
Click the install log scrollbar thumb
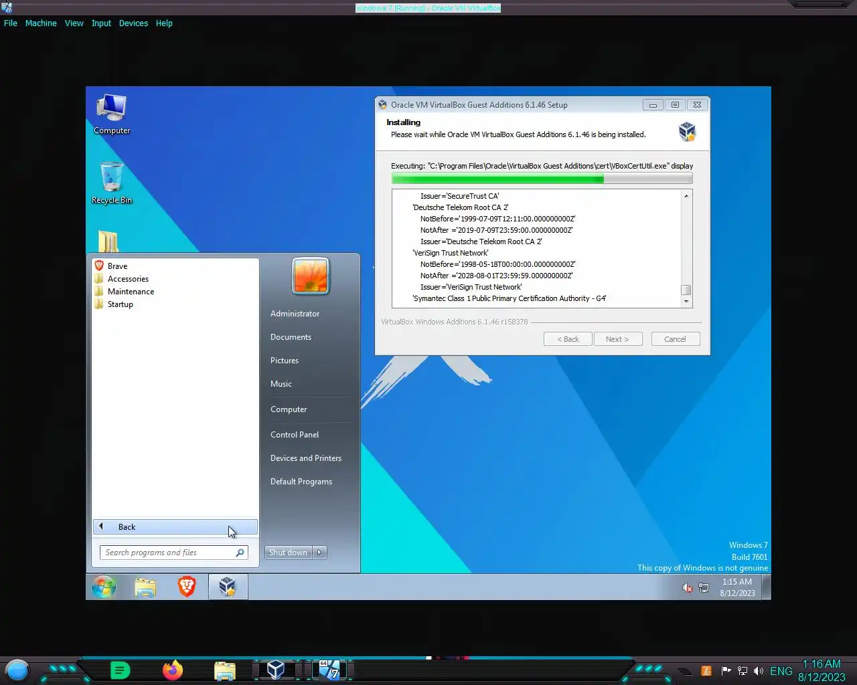[x=686, y=290]
